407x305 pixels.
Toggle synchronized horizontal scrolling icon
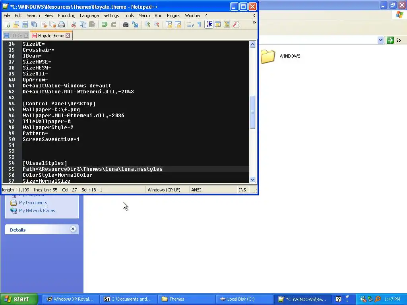pyautogui.click(x=178, y=24)
